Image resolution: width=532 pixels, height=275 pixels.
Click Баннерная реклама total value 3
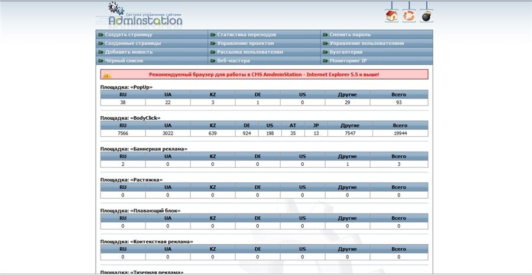[x=399, y=164]
